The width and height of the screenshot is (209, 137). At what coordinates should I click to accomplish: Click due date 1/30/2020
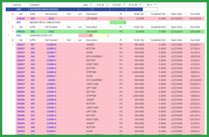(x=195, y=32)
